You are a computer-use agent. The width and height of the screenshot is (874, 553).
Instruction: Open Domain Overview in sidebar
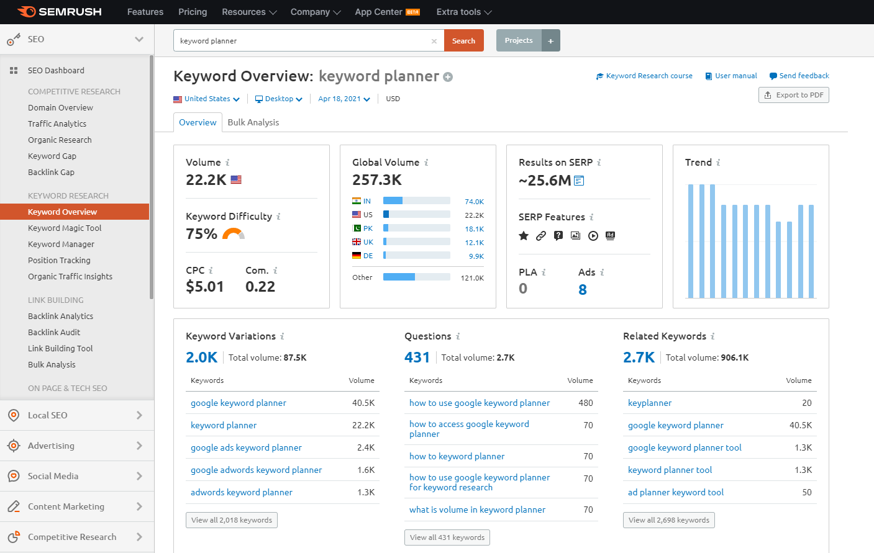coord(60,107)
